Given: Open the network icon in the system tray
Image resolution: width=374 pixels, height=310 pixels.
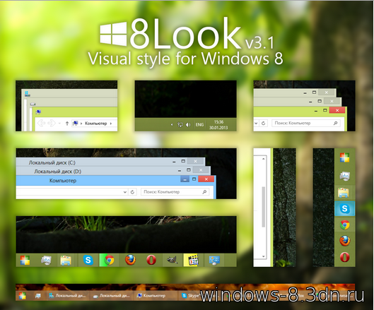Looking at the screenshot, I should pos(180,124).
